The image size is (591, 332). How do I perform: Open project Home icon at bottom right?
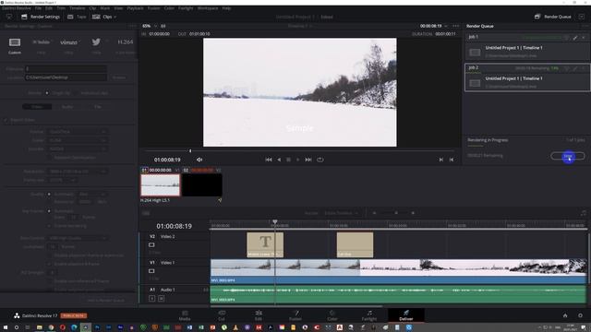pyautogui.click(x=565, y=315)
